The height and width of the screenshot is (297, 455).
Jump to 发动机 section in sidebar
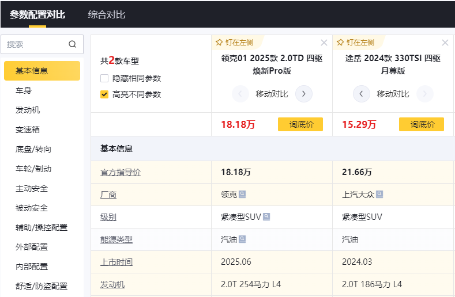[28, 110]
